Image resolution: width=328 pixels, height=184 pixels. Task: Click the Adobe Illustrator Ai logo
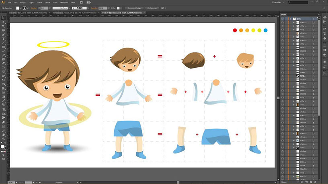coord(3,2)
